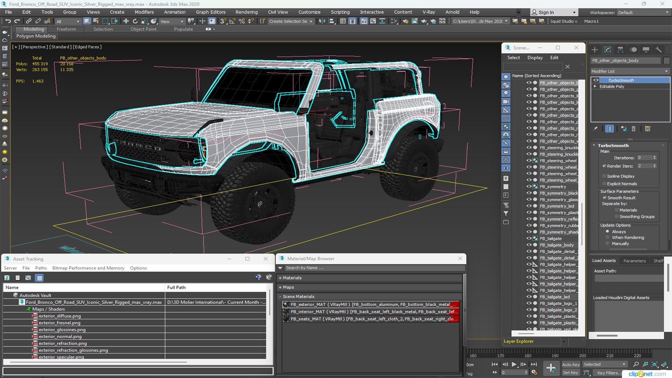Screen dimensions: 672x378
Task: Click Table View icon in Asset Tracking
Action: [x=40, y=278]
